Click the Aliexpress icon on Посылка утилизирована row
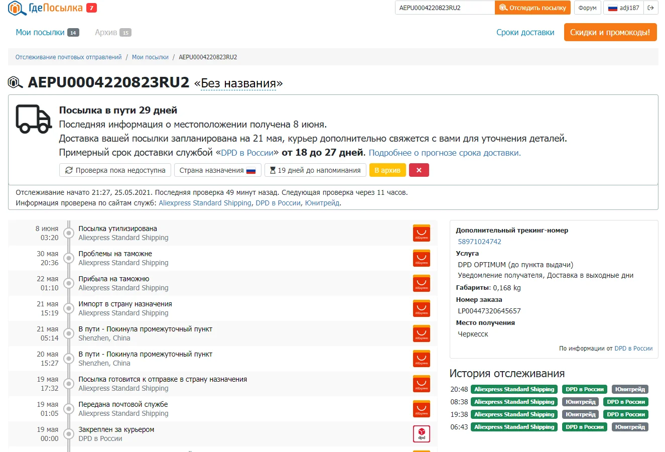 422,233
